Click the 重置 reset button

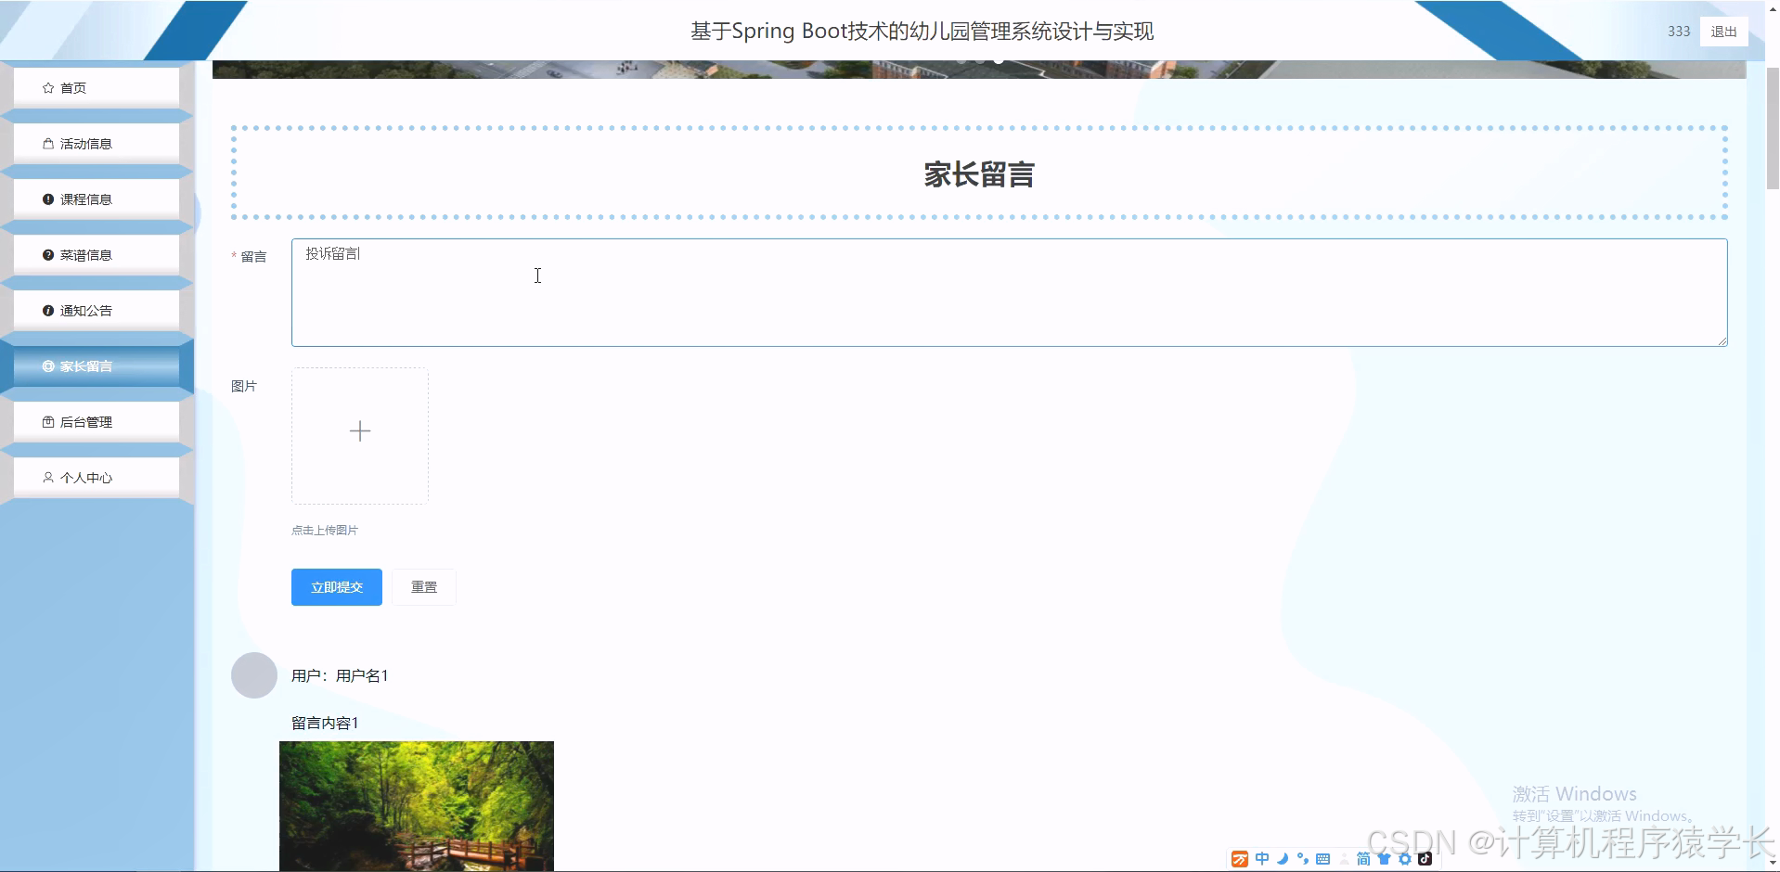[x=423, y=586]
